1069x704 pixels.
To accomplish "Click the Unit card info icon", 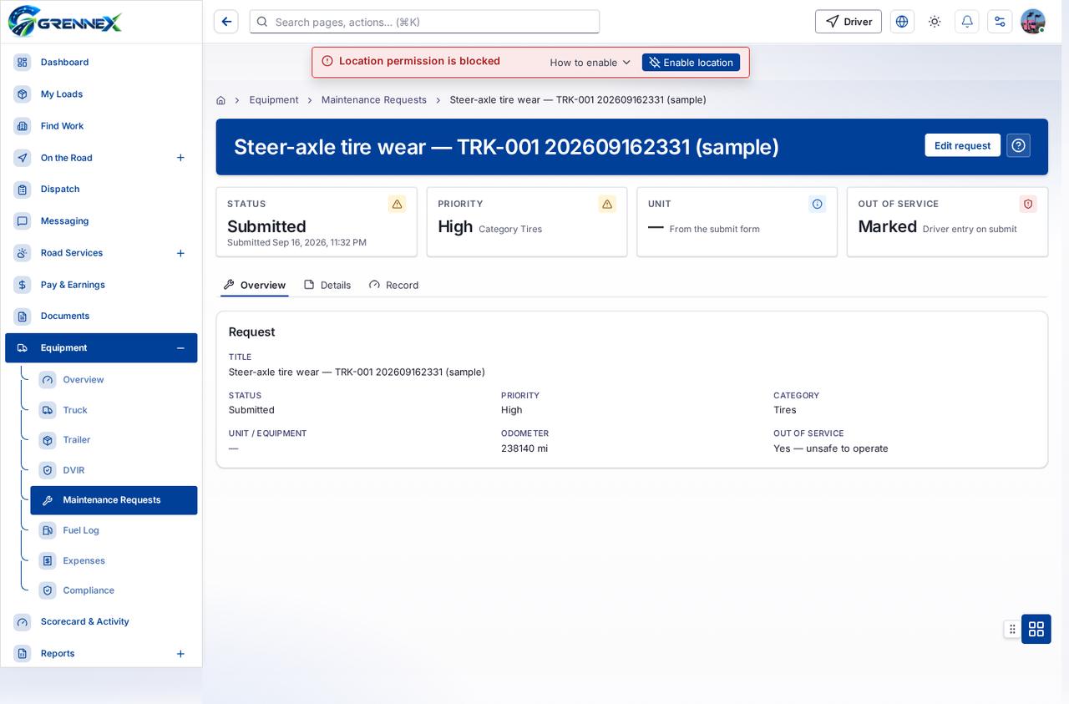I will (818, 204).
